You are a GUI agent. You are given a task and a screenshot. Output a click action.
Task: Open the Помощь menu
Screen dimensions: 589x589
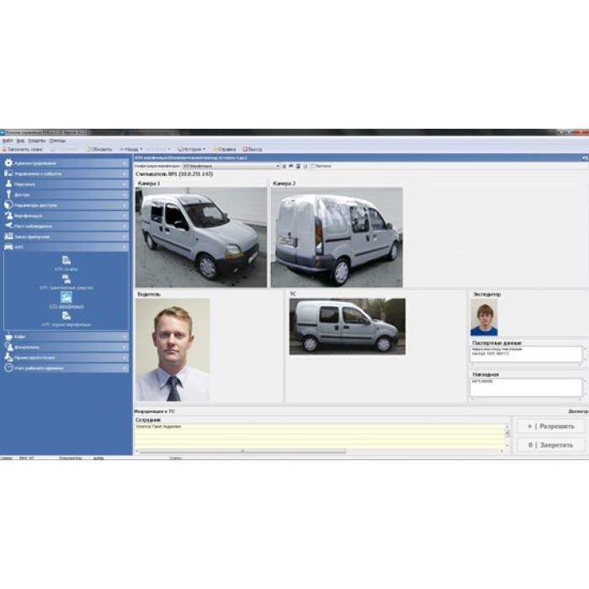57,141
